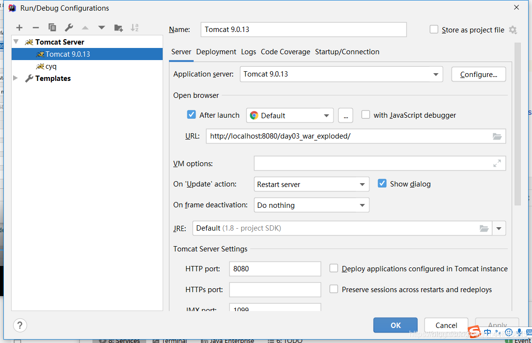The height and width of the screenshot is (343, 532).
Task: Switch to the Server tab
Action: 181,52
